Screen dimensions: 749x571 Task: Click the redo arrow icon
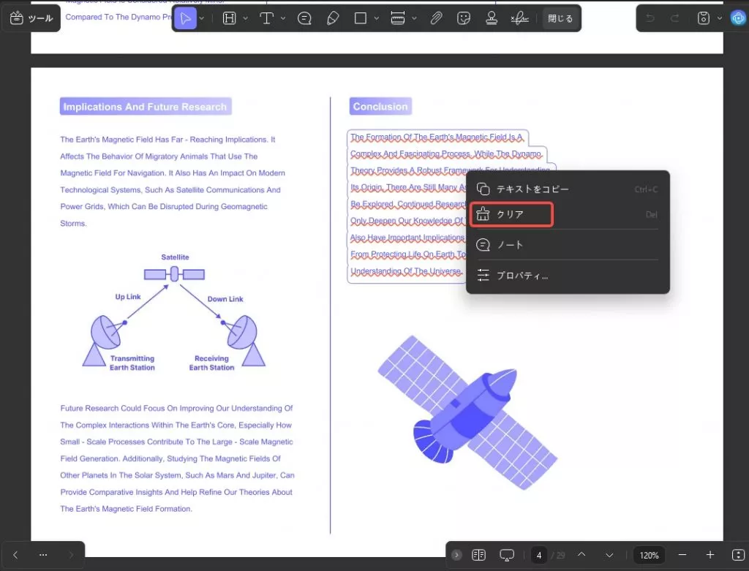click(675, 18)
